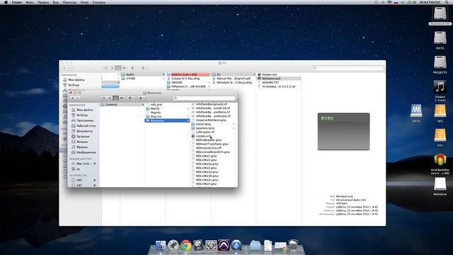This screenshot has height=255, width=453.
Task: Open Finder from the Dock
Action: [x=160, y=245]
